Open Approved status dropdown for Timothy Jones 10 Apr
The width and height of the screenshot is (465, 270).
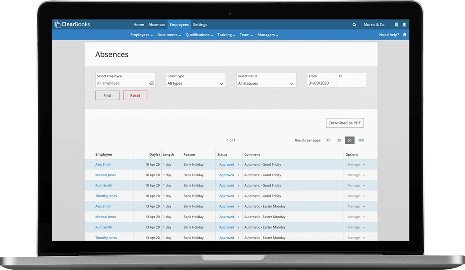(229, 196)
